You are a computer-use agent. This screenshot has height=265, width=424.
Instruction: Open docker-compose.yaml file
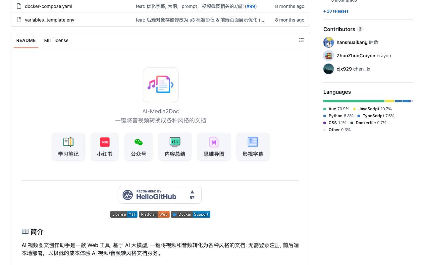48,6
